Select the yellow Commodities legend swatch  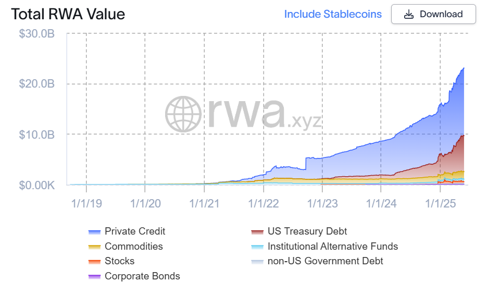(94, 247)
